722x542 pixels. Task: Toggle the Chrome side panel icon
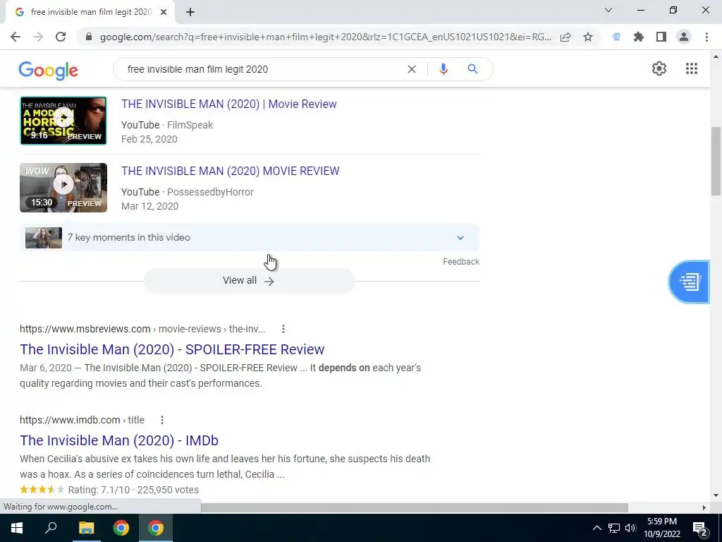click(661, 37)
